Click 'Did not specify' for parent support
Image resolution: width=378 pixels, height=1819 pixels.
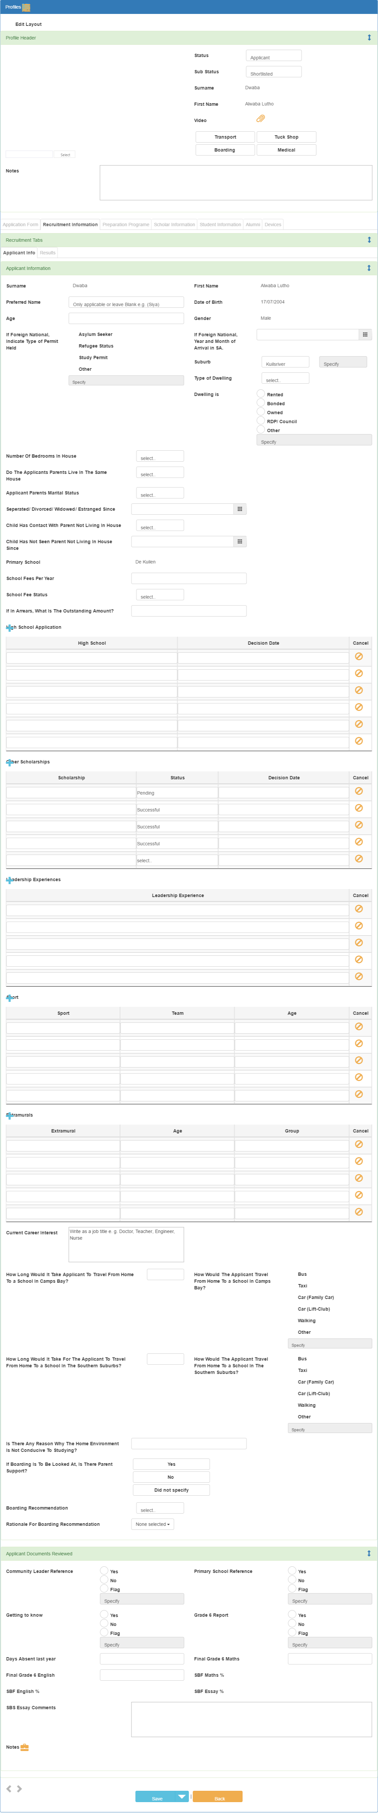(x=171, y=1490)
